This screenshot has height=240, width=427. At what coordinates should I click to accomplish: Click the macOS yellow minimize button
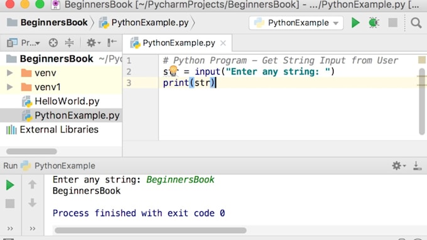[x=24, y=4]
